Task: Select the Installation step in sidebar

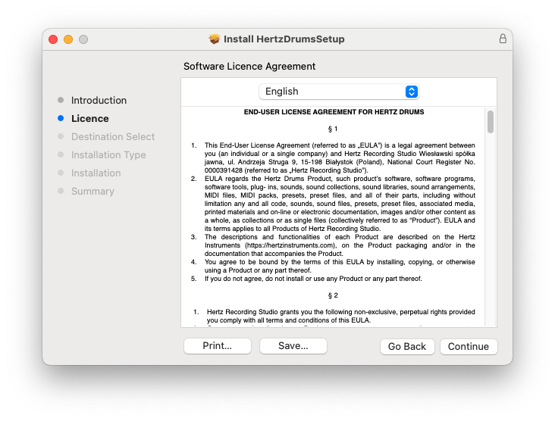Action: [96, 173]
